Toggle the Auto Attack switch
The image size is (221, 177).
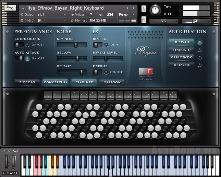tap(19, 58)
